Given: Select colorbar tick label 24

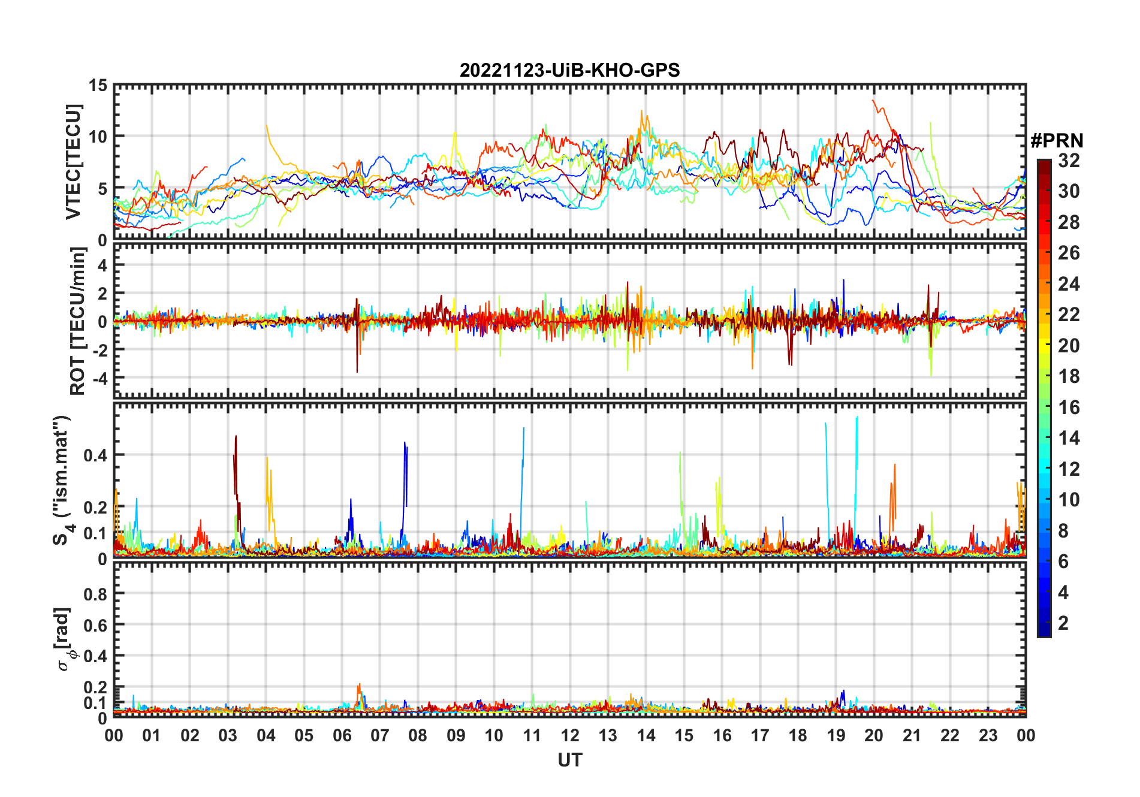Looking at the screenshot, I should (1069, 284).
